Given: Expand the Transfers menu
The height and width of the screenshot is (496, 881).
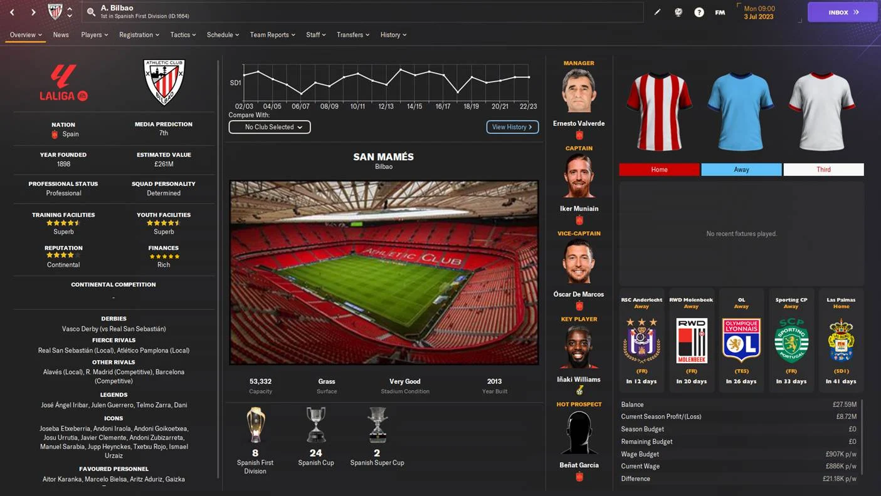Looking at the screenshot, I should pyautogui.click(x=353, y=34).
